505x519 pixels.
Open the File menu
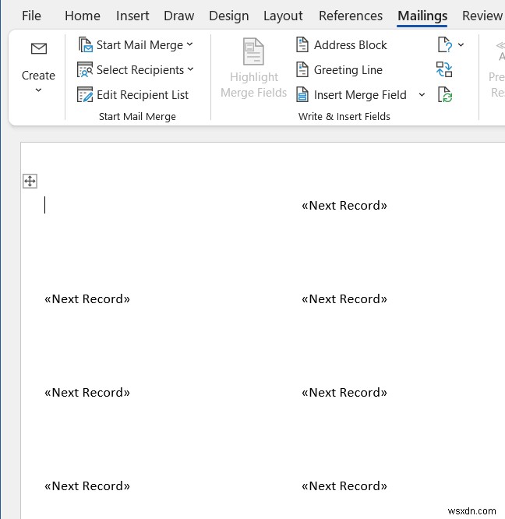31,16
